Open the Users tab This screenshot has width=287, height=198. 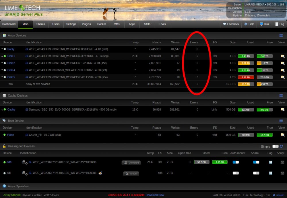click(x=56, y=24)
